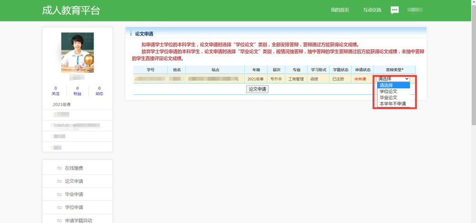Click the icon beside 毕业申请

(60, 194)
